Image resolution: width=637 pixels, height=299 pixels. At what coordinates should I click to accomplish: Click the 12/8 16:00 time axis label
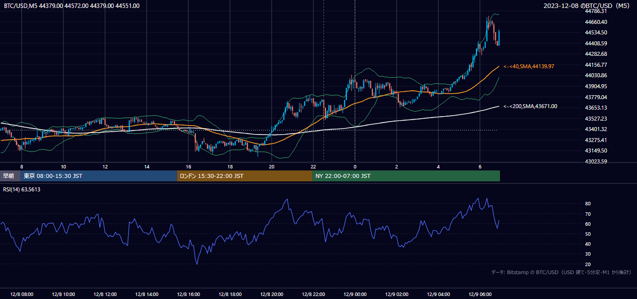[188, 294]
